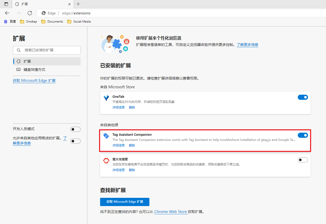
Task: Click the OneTab extension icon
Action: coord(106,98)
